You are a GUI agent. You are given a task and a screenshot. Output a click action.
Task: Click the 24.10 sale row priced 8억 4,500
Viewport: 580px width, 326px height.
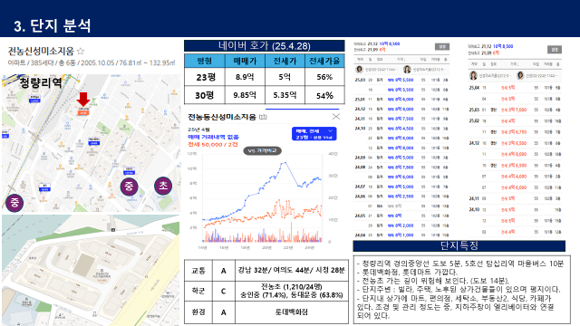401,129
